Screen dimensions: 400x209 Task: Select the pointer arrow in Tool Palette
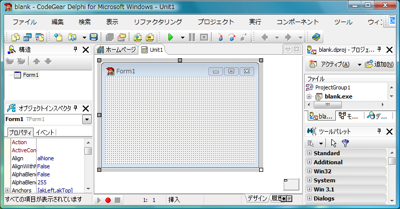(x=334, y=143)
